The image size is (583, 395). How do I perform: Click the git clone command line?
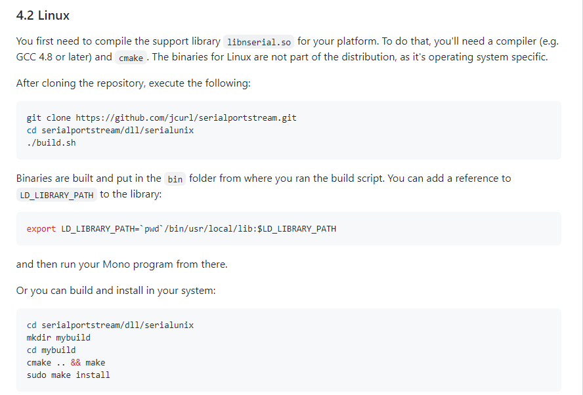162,118
